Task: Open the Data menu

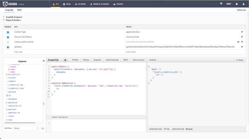Action: click(67, 4)
